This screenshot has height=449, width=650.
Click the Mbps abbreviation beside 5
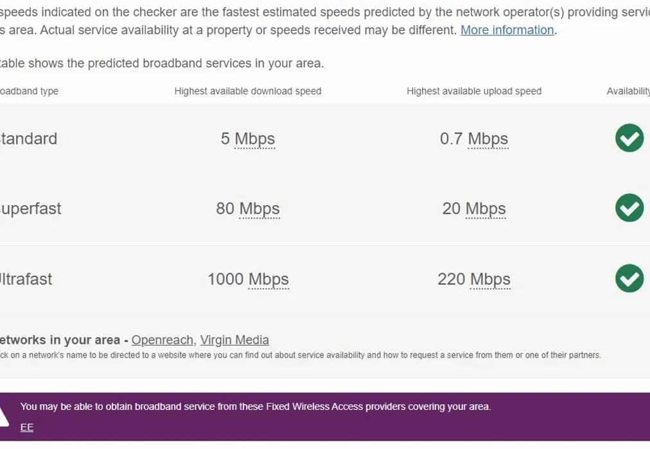pos(254,139)
